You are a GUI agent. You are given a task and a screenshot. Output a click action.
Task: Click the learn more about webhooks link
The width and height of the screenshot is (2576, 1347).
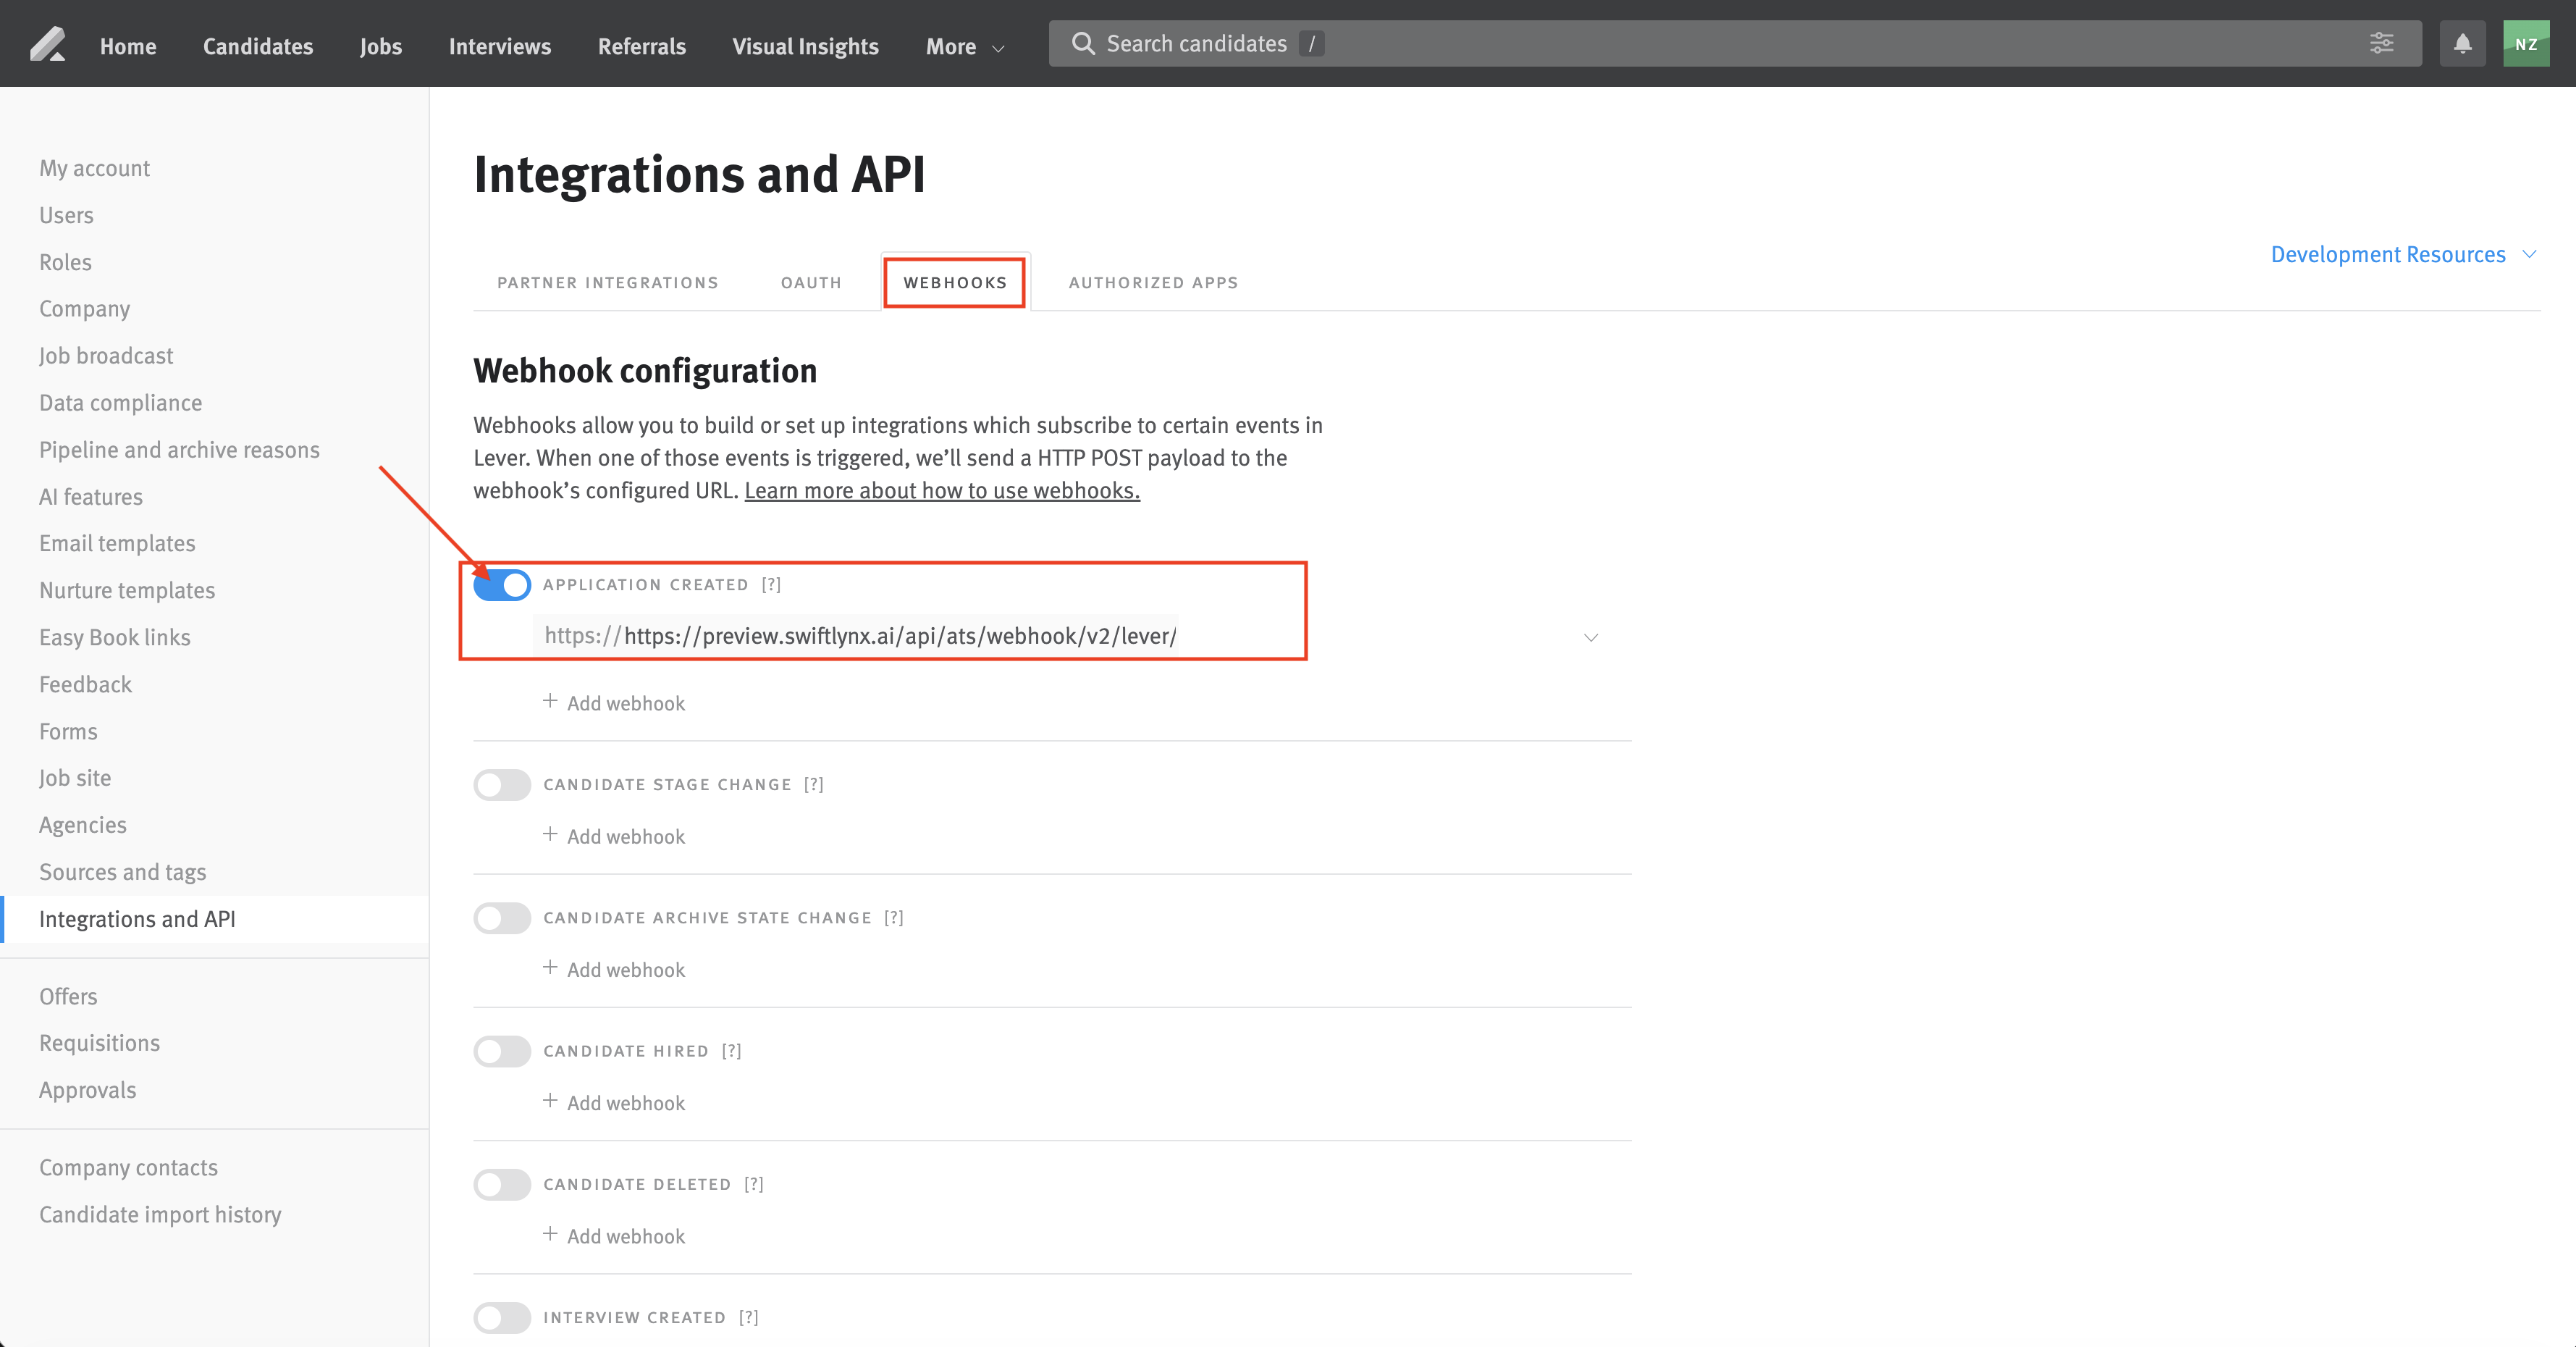(941, 490)
